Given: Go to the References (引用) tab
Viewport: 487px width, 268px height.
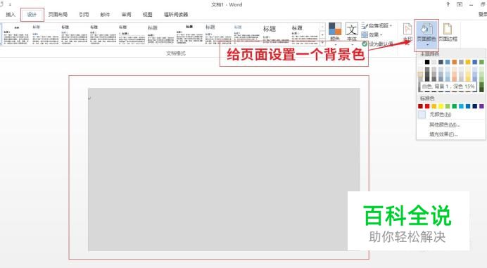Looking at the screenshot, I should click(x=84, y=15).
